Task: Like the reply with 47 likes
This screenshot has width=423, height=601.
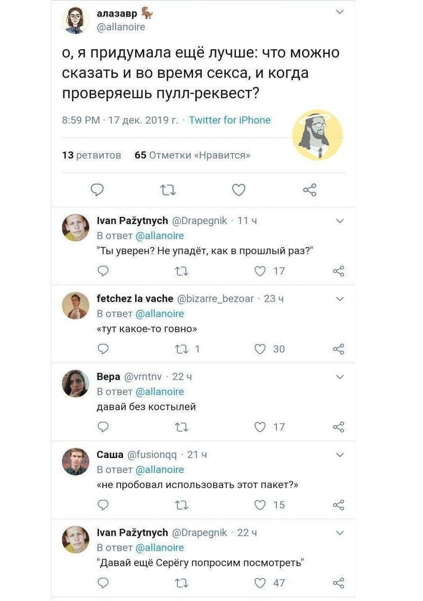Action: [x=260, y=583]
